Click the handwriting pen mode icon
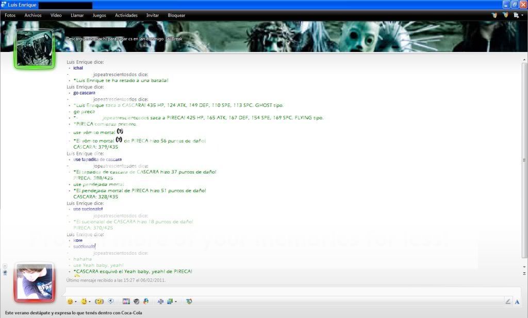528x318 pixels. tap(508, 302)
